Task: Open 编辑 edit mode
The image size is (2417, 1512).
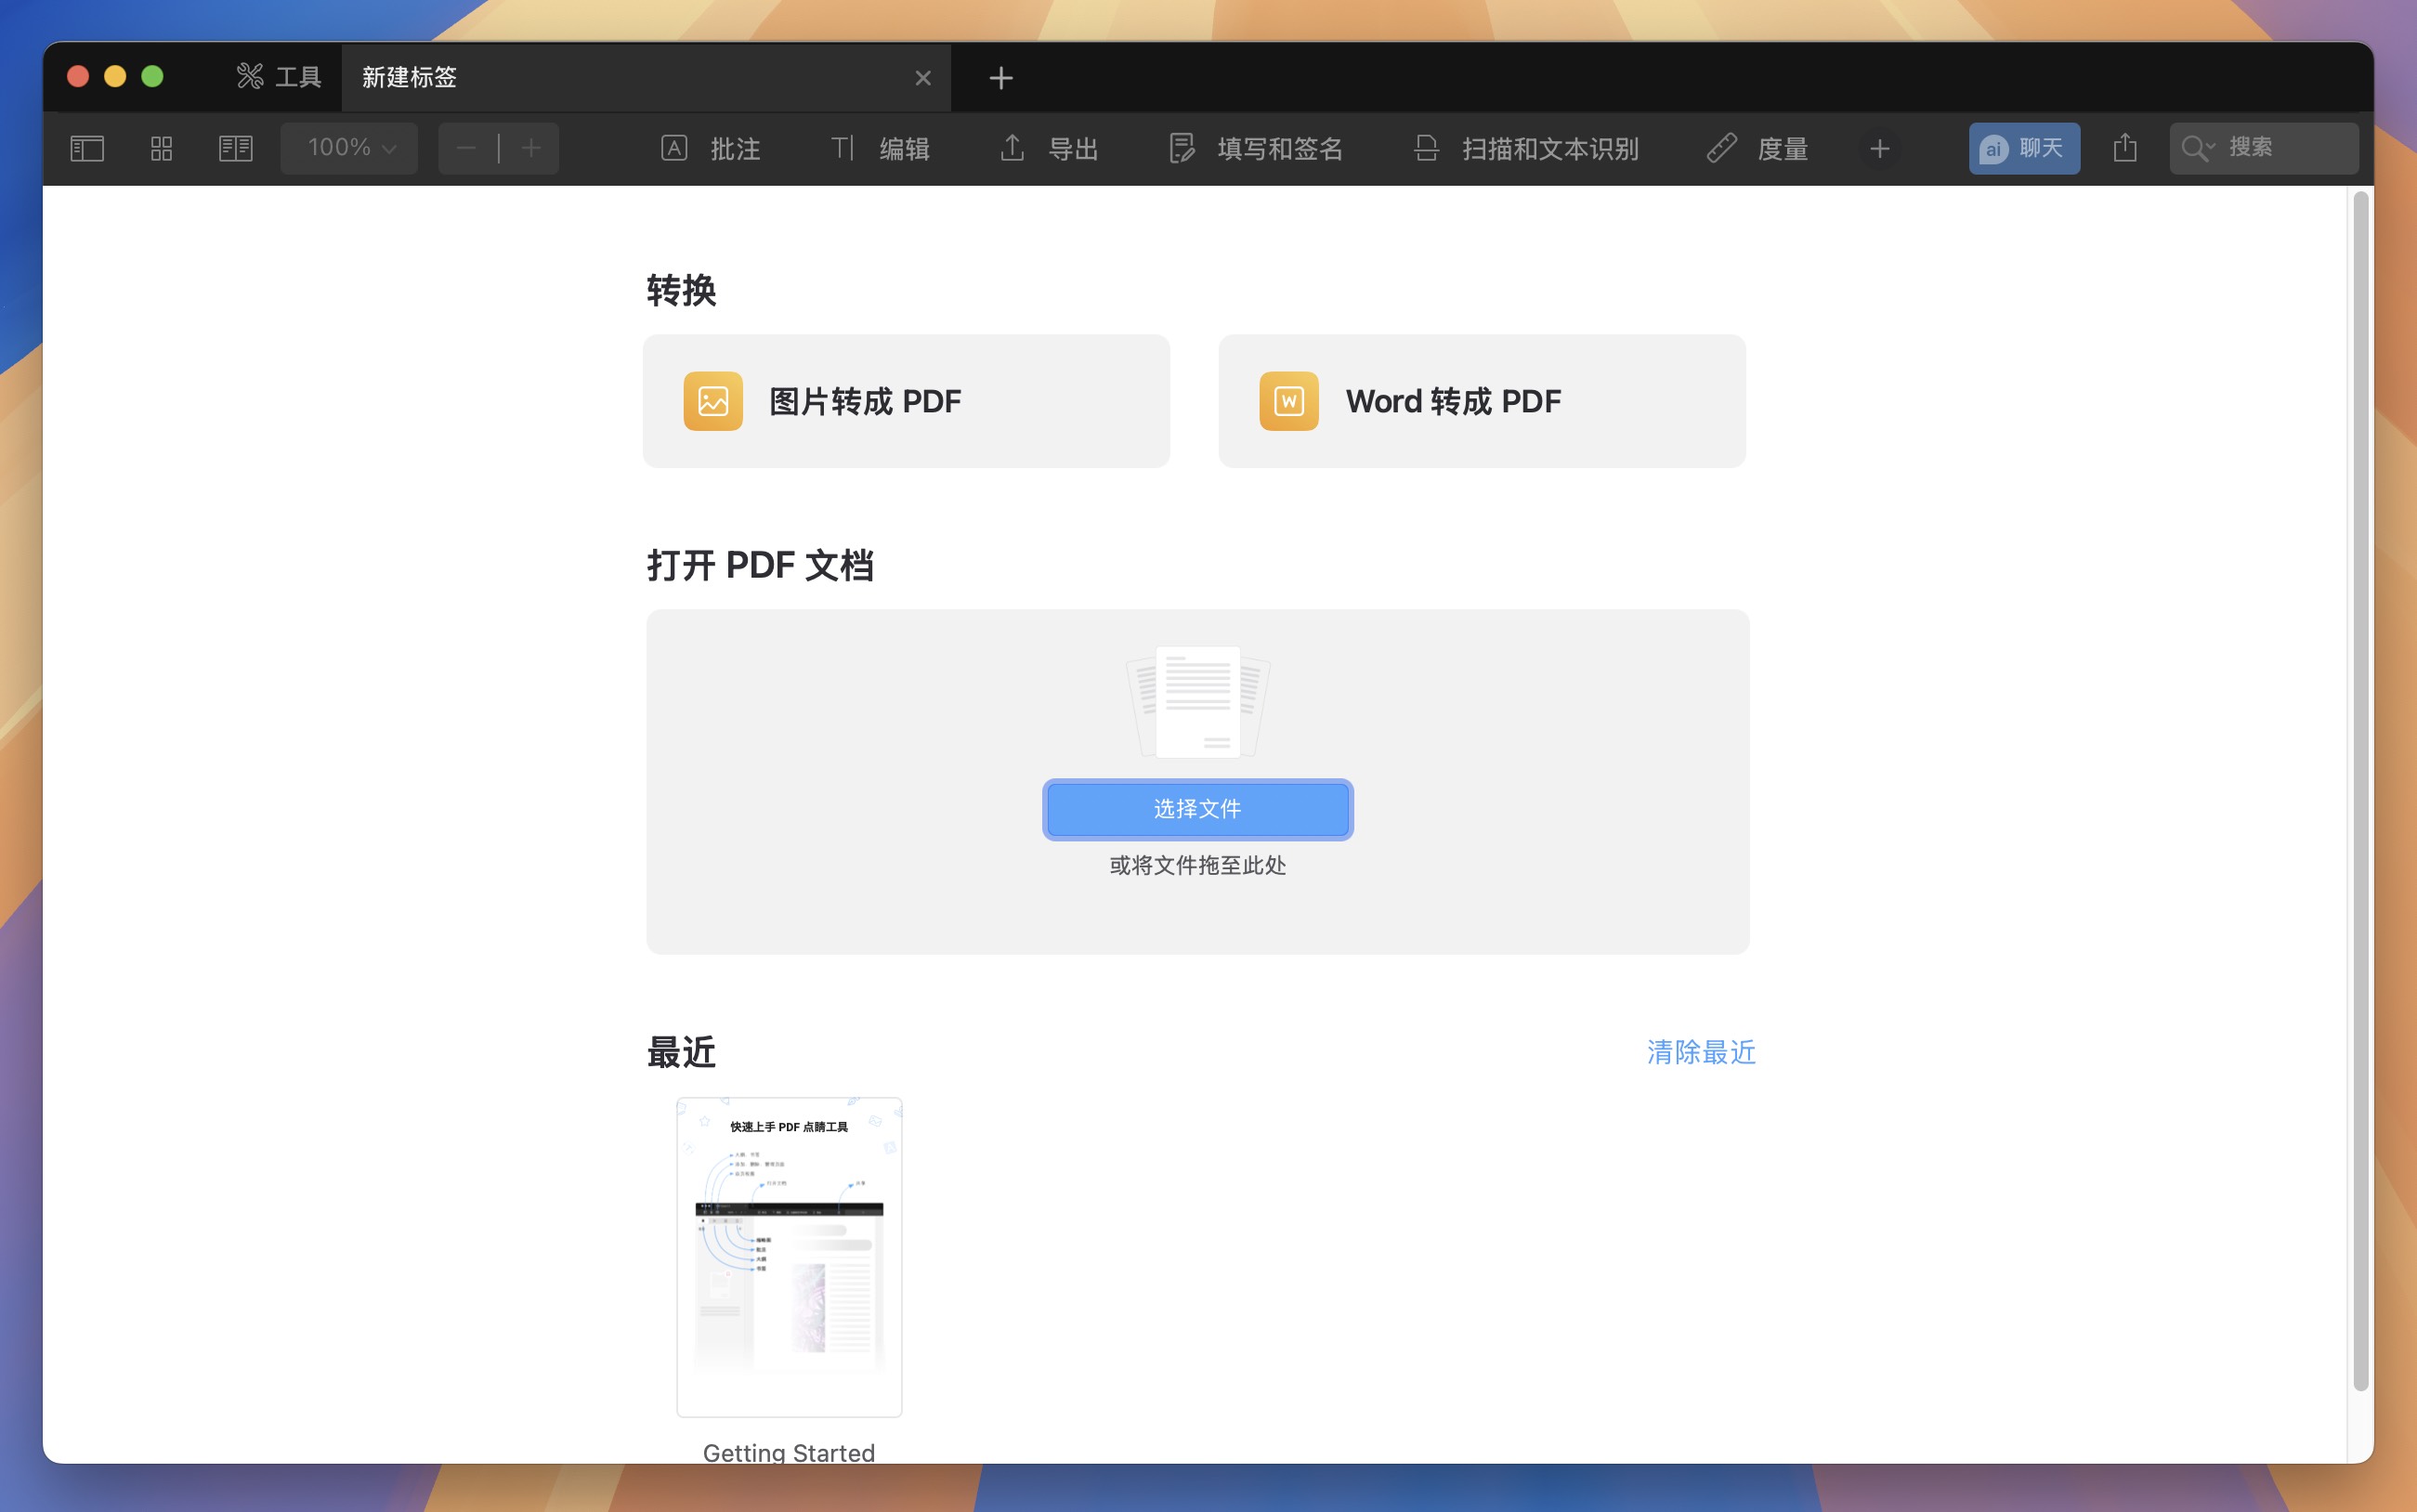Action: [x=880, y=149]
